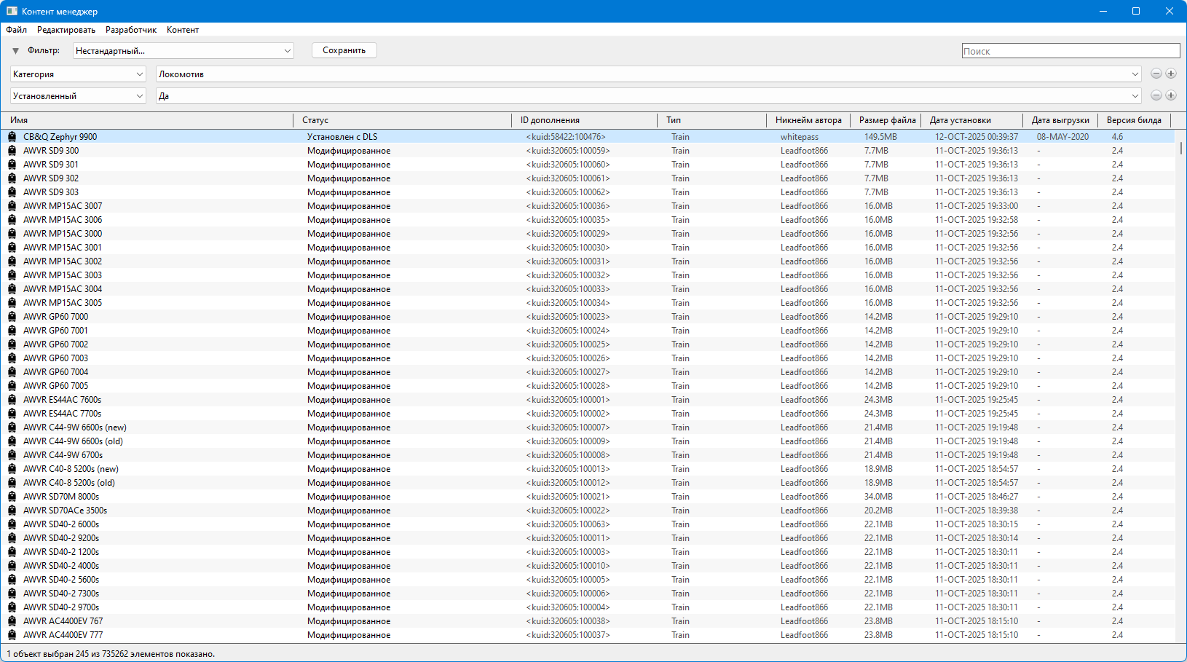This screenshot has height=662, width=1187.
Task: Sort by the Версия билда column header
Action: (1135, 120)
